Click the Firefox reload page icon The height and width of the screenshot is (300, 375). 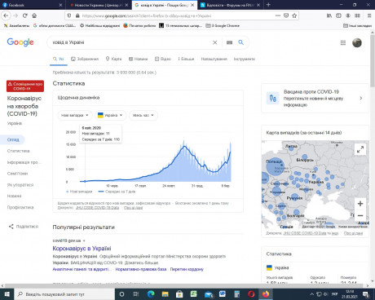(x=25, y=15)
